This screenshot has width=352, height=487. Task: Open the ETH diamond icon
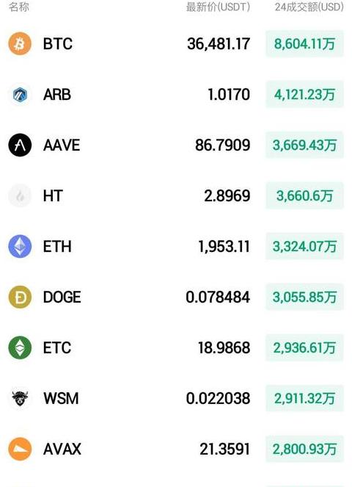(x=20, y=246)
